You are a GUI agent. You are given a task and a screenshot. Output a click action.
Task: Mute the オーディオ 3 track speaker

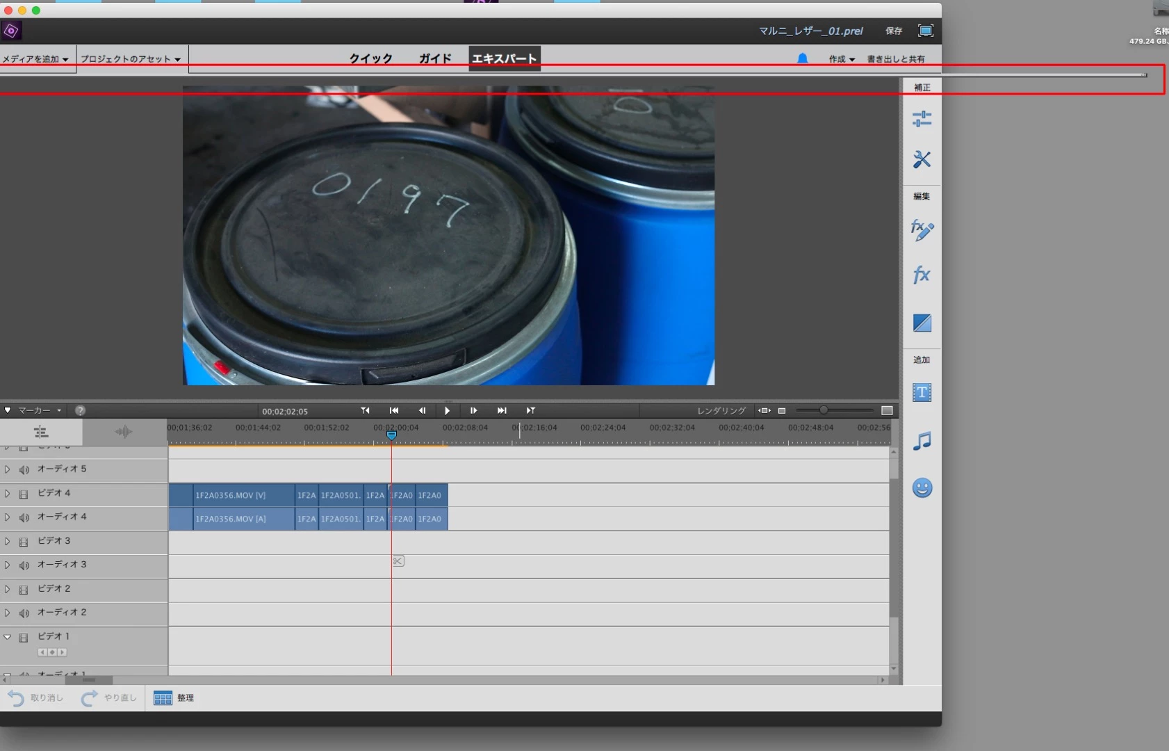click(x=24, y=565)
